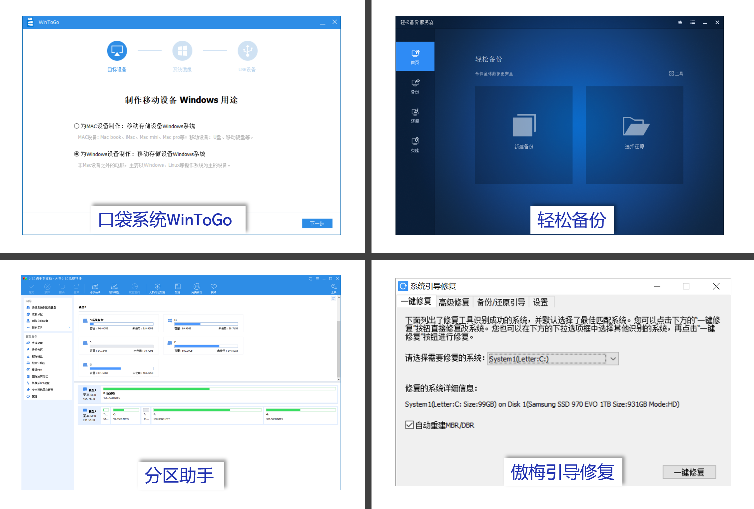Click 硬盘1 K: 新加卷 green usage bar
The height and width of the screenshot is (509, 754).
point(219,389)
